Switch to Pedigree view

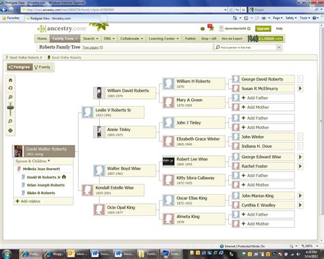pos(19,67)
